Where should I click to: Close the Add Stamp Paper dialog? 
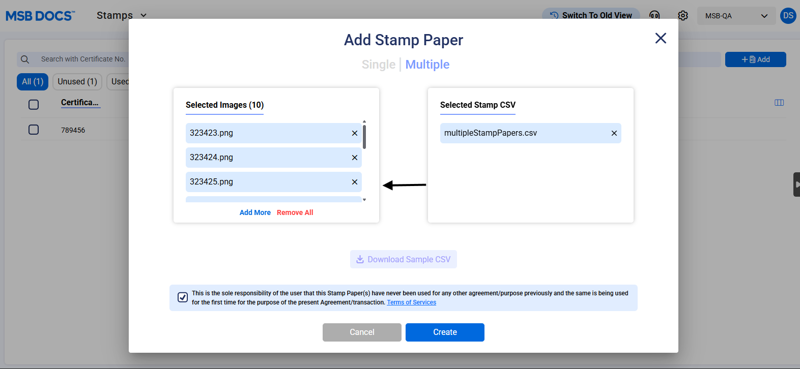click(661, 38)
